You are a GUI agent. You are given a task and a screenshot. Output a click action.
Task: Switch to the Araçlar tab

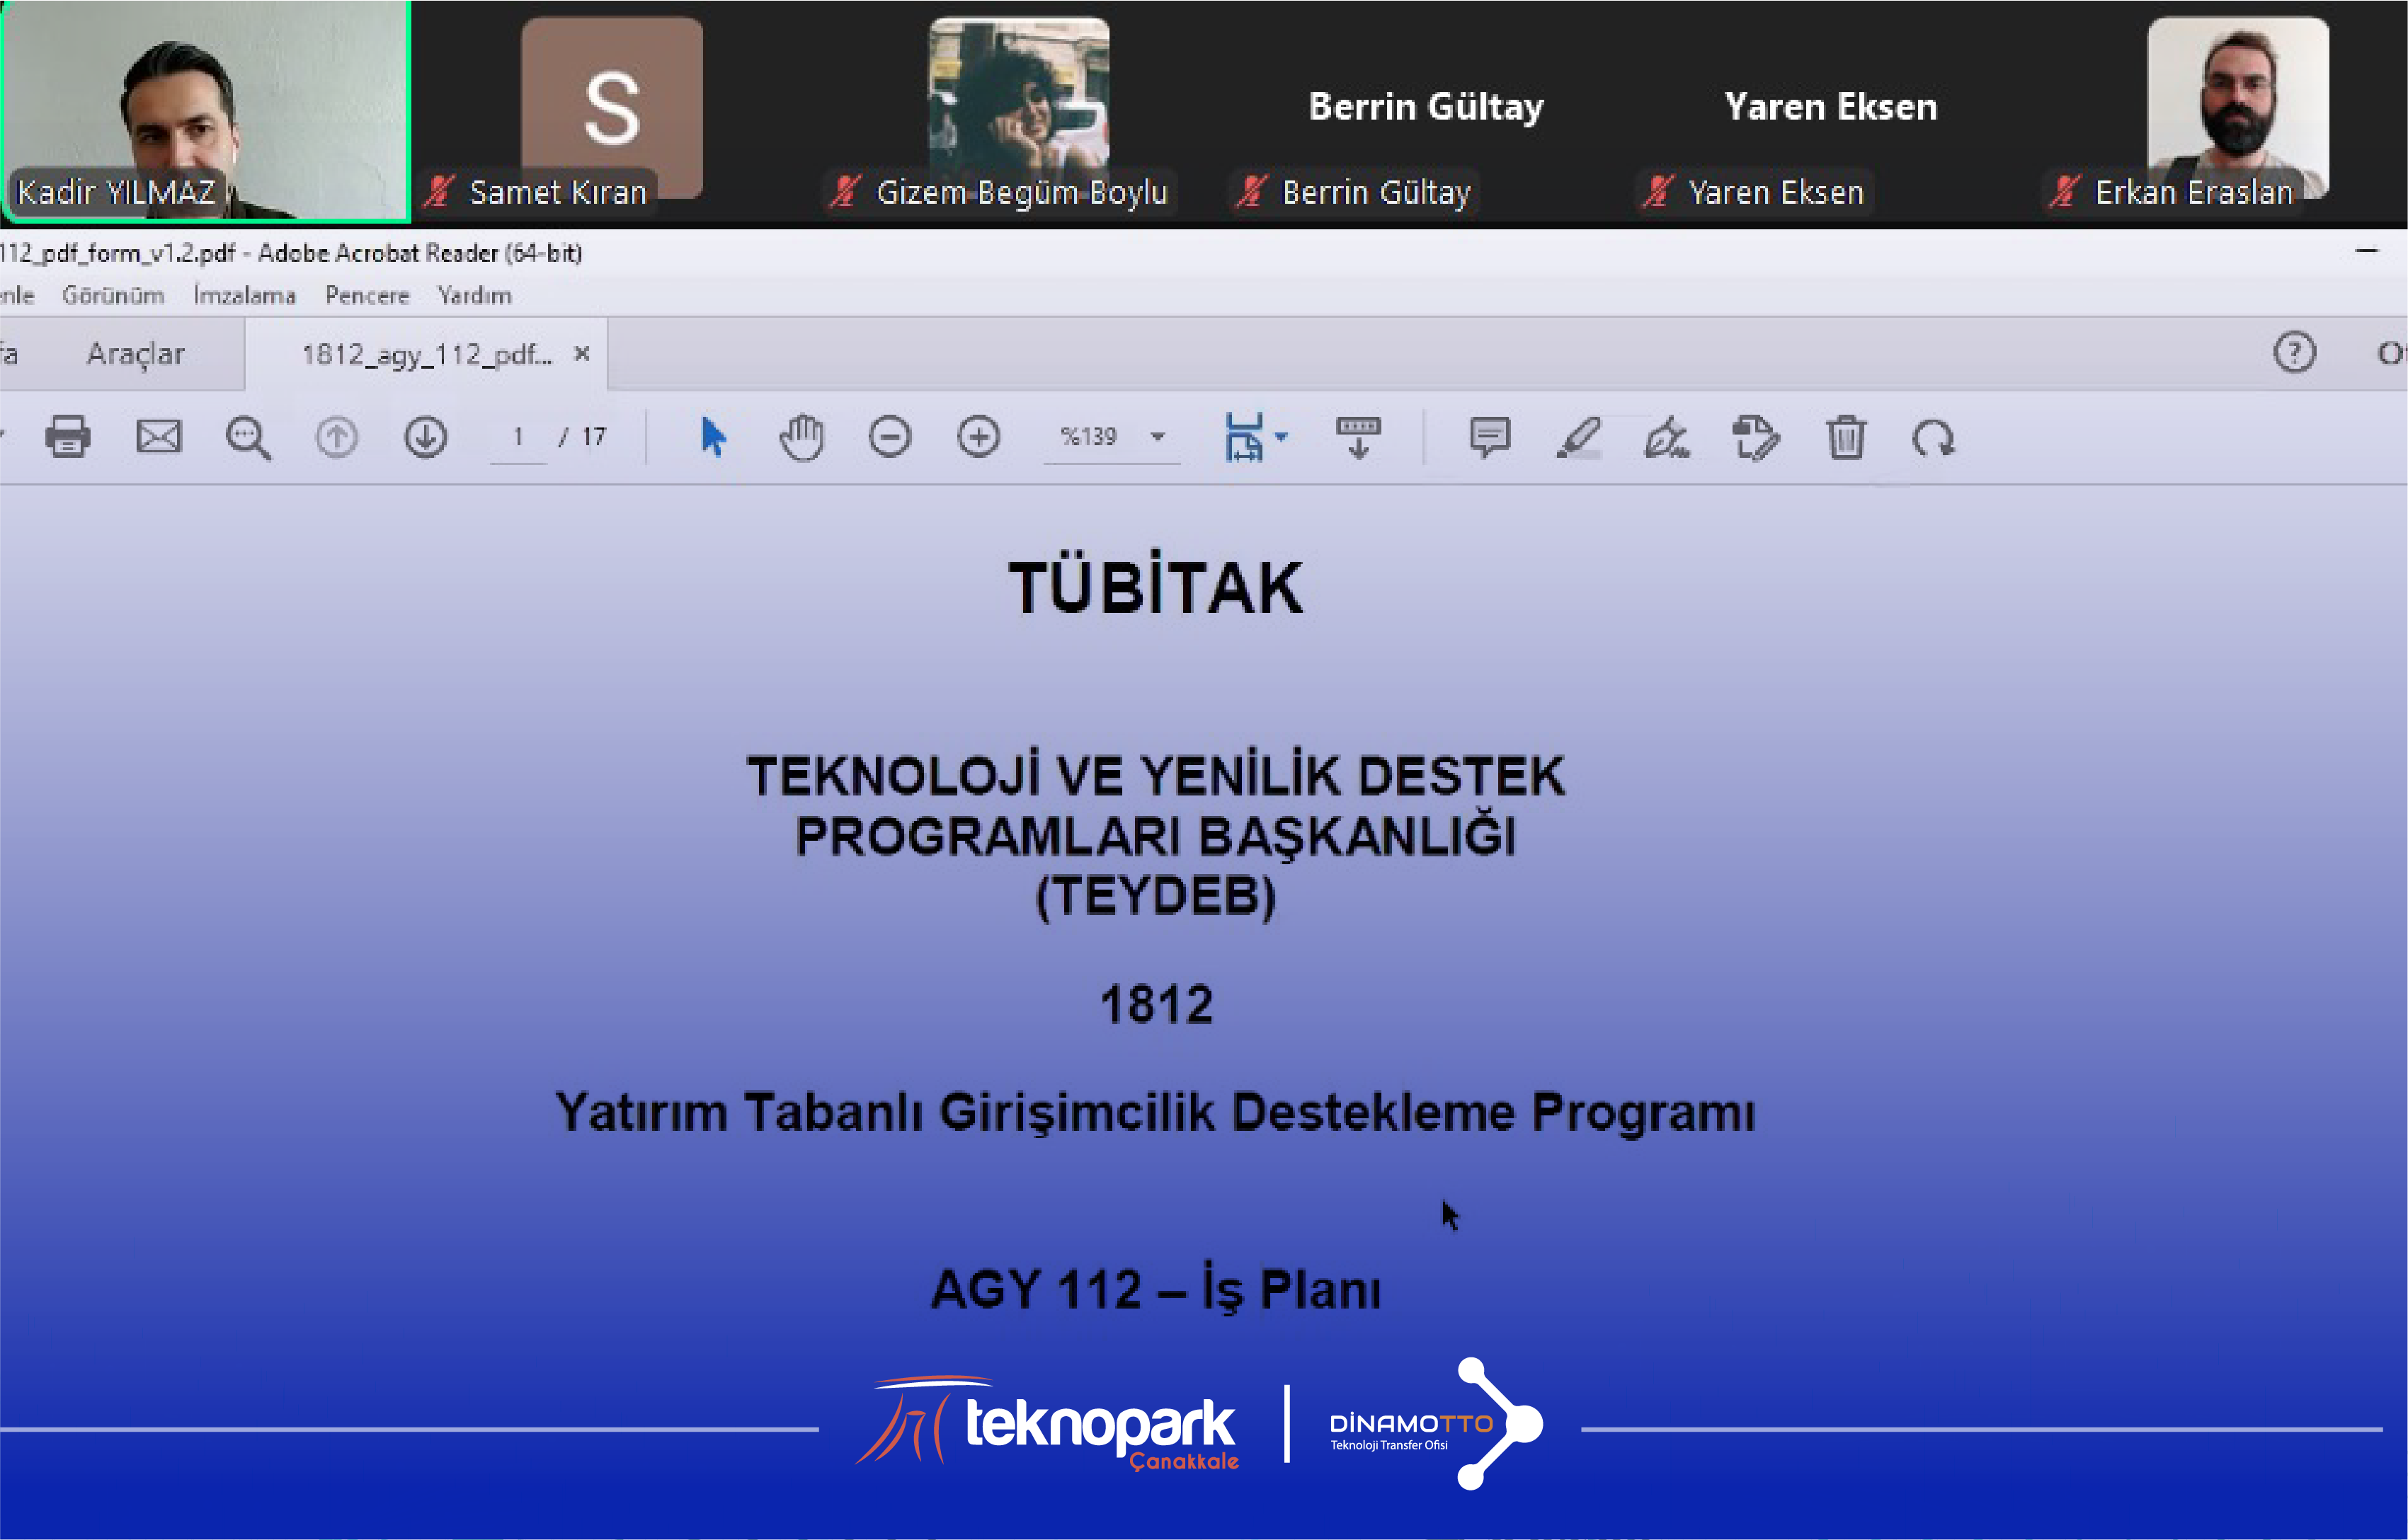pyautogui.click(x=135, y=354)
